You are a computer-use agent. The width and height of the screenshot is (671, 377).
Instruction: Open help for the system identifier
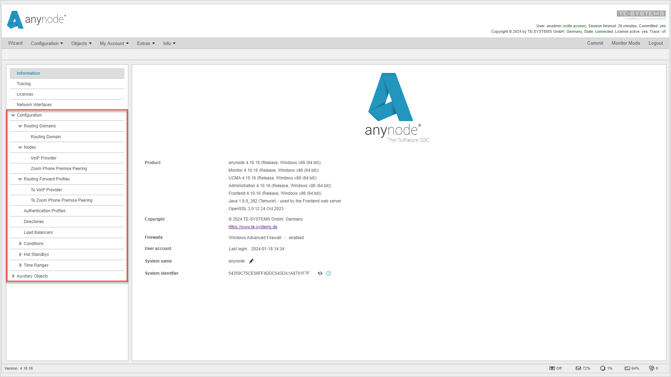tap(329, 273)
